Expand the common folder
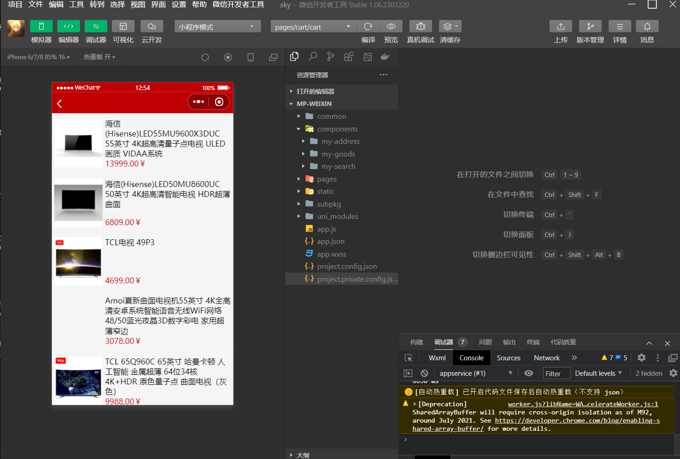 (x=342, y=116)
